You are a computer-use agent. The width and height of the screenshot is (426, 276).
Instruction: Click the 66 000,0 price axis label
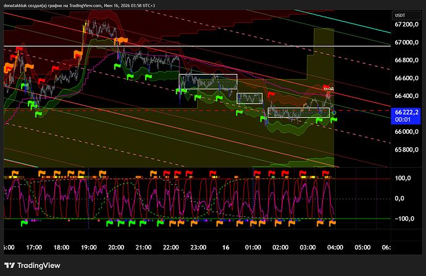pyautogui.click(x=406, y=132)
